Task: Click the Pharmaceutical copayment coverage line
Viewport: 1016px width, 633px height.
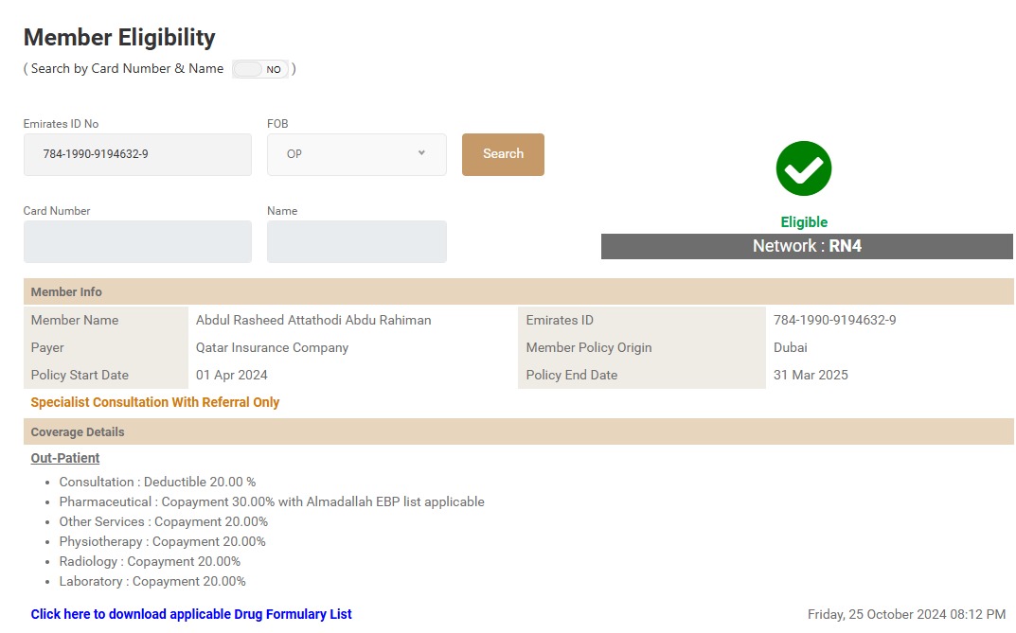Action: pyautogui.click(x=272, y=501)
